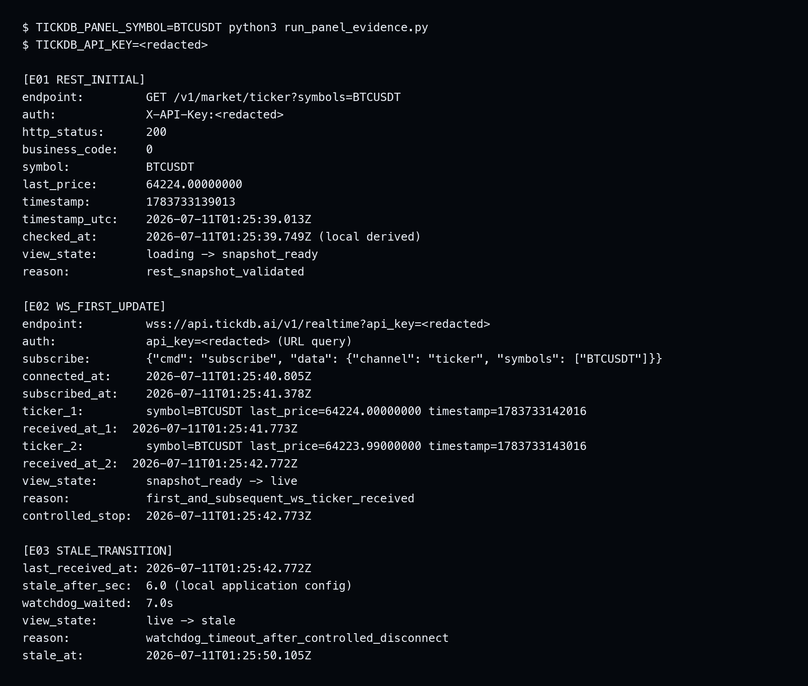Click the run_panel_evidence.py command line

(225, 28)
